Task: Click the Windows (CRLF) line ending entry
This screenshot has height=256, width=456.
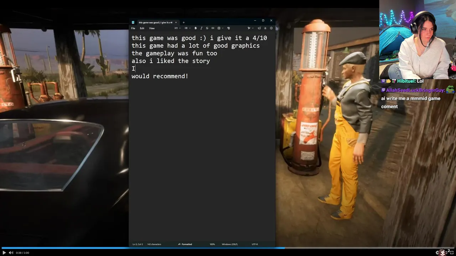Action: tap(229, 244)
